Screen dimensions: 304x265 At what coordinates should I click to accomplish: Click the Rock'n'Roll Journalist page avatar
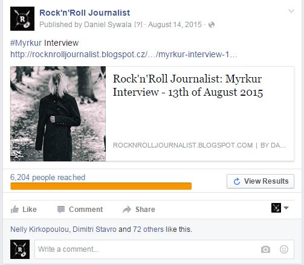point(22,19)
